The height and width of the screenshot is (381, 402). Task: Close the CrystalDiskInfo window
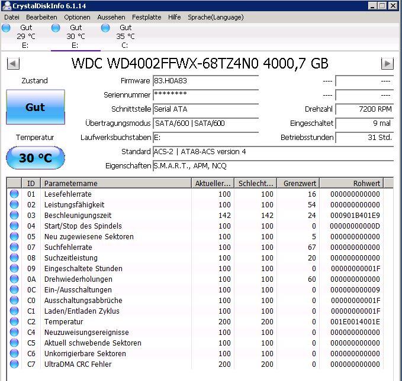coord(393,6)
